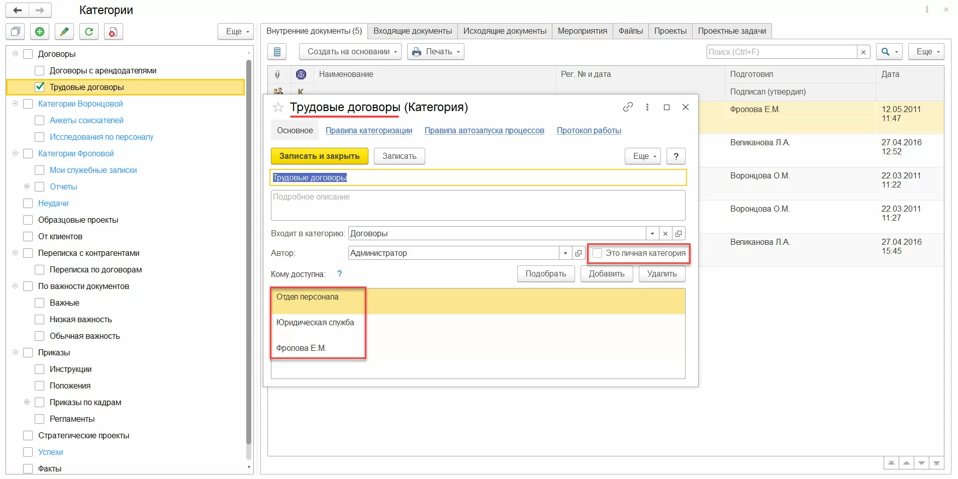Toggle Это личная категория checkbox
The height and width of the screenshot is (479, 958).
(597, 253)
